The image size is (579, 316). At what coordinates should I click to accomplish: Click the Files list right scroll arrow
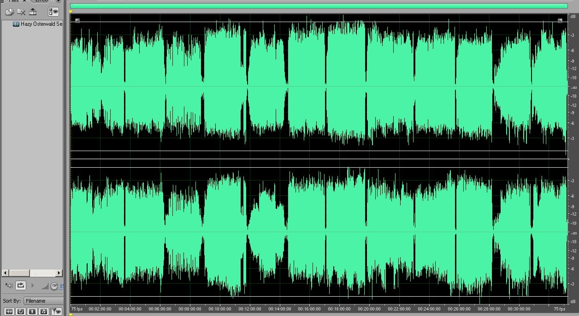tap(59, 273)
